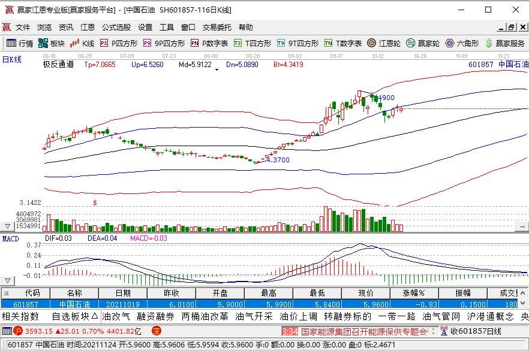Image resolution: width=529 pixels, height=351 pixels.
Task: Open the 江恩 menu
Action: point(88,28)
